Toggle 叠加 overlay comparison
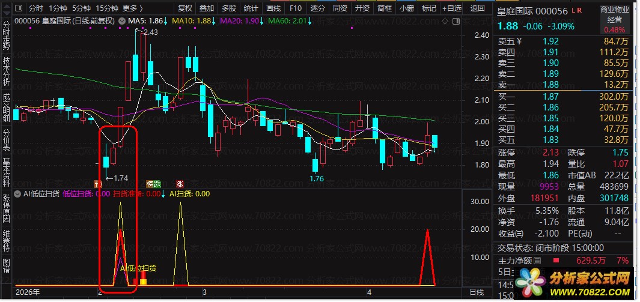The image size is (640, 302). (206, 8)
